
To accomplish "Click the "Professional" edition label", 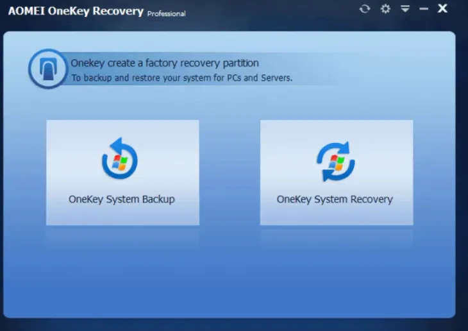I will (166, 13).
